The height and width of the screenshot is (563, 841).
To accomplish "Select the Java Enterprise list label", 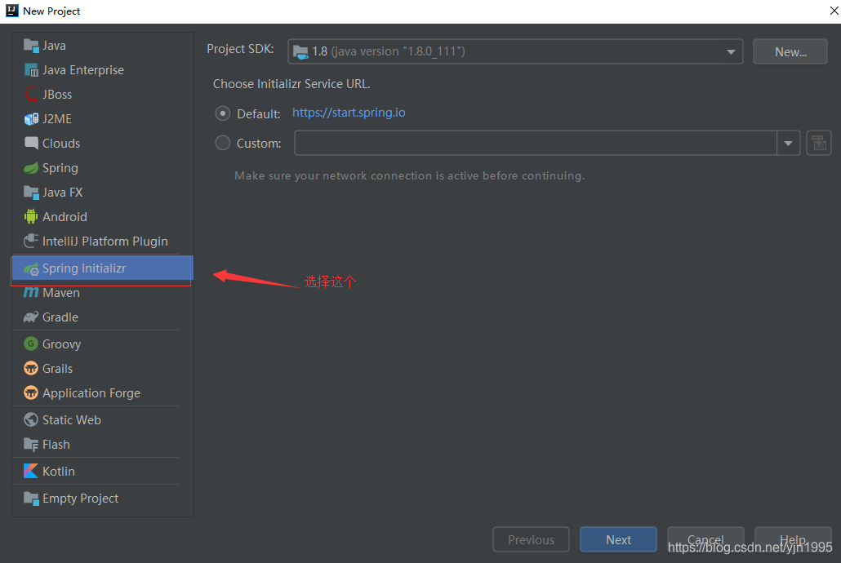I will (x=83, y=70).
